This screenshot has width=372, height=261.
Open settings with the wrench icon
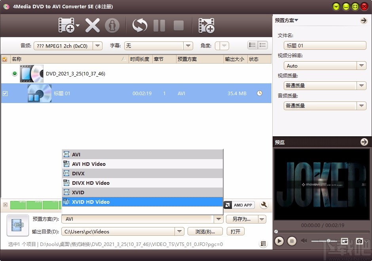click(x=264, y=205)
